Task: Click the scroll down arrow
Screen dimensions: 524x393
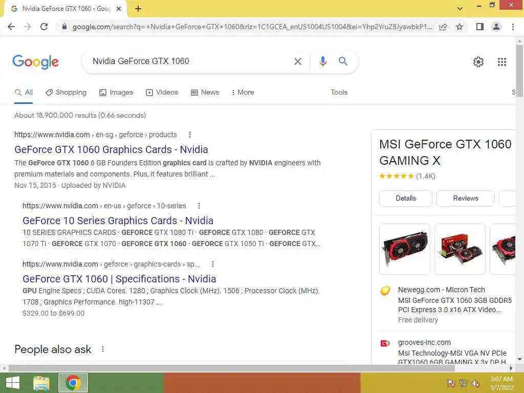Action: point(519,360)
